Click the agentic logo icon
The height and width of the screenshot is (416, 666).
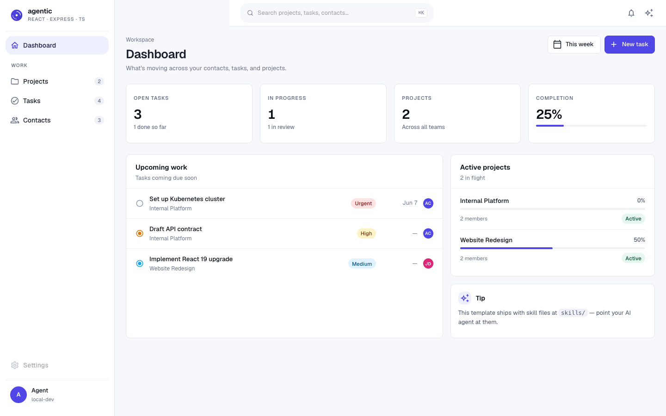point(17,15)
